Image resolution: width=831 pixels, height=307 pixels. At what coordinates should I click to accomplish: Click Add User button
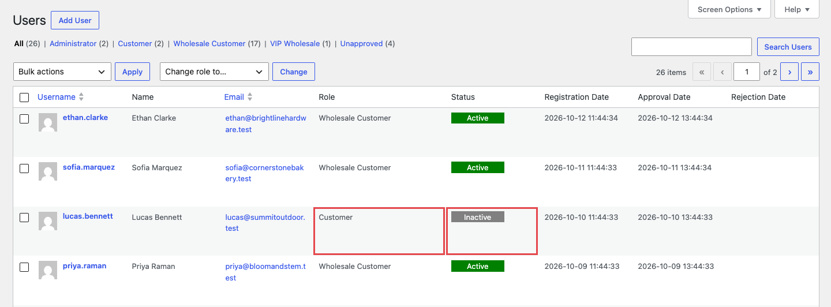75,20
